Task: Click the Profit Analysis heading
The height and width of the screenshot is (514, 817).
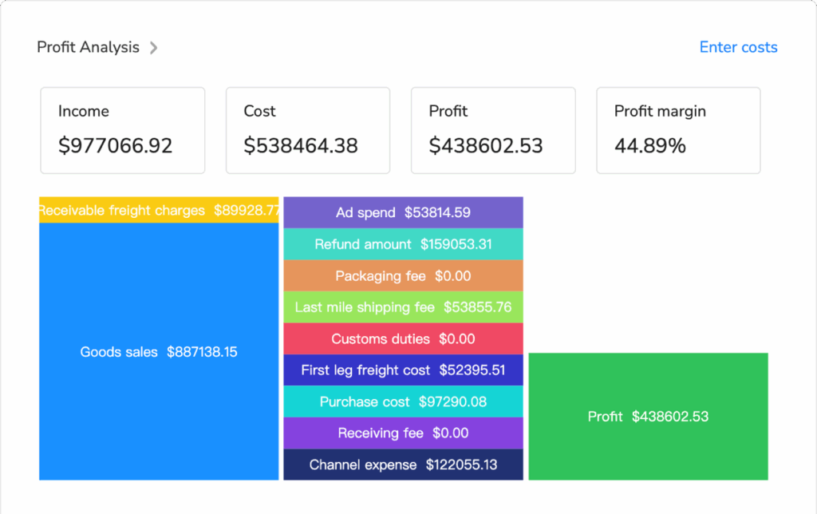Action: 88,47
